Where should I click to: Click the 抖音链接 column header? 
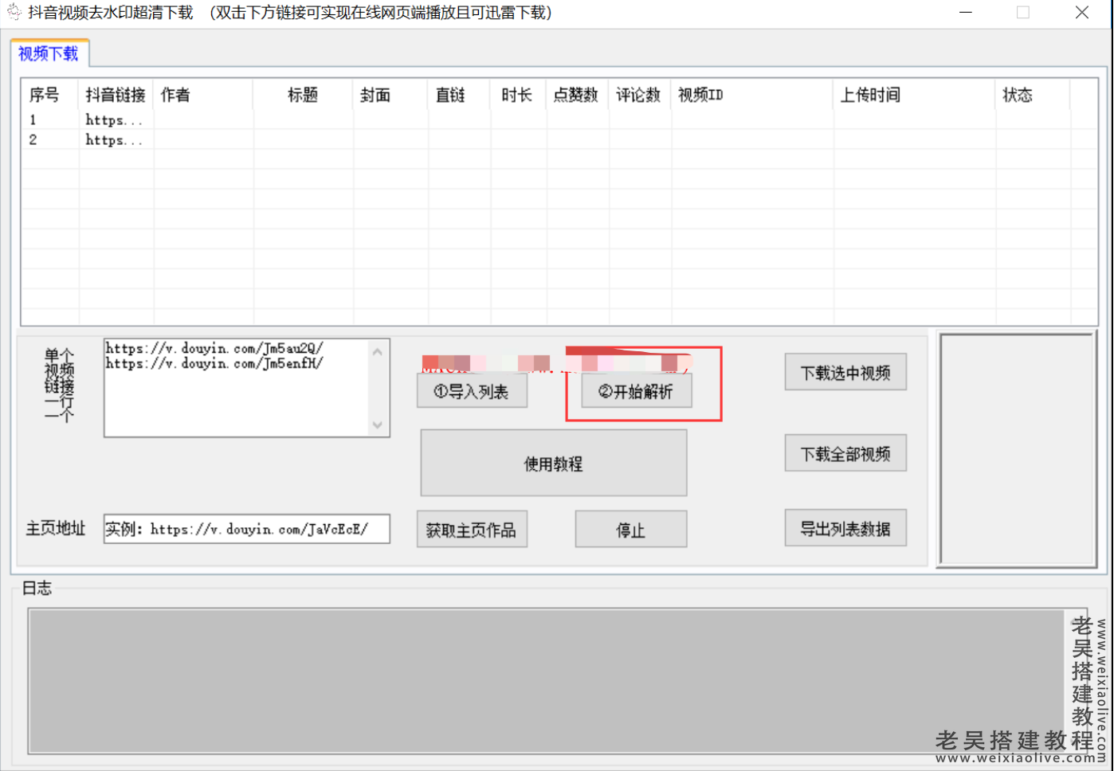[116, 95]
